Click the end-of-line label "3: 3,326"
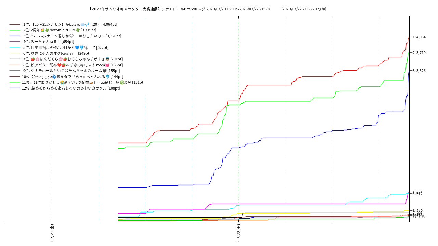This screenshot has height=246, width=438. tap(419, 71)
